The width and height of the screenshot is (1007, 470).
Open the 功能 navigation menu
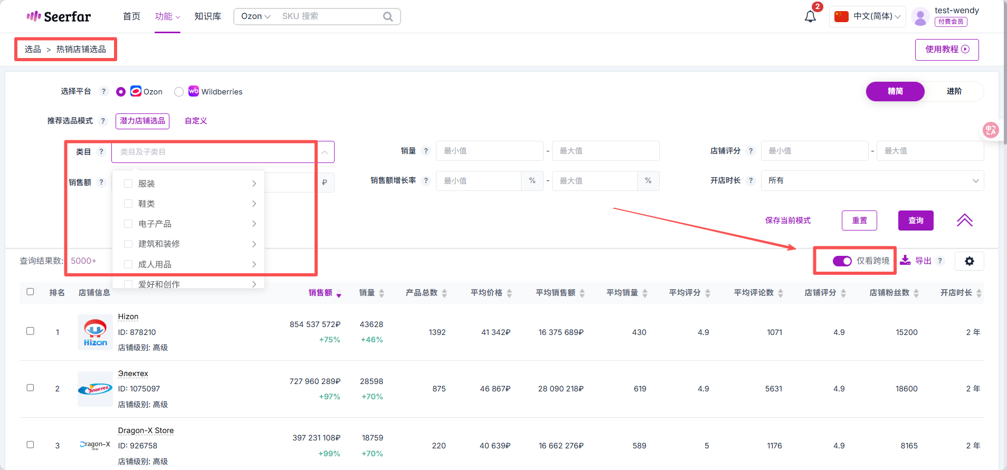pyautogui.click(x=167, y=16)
